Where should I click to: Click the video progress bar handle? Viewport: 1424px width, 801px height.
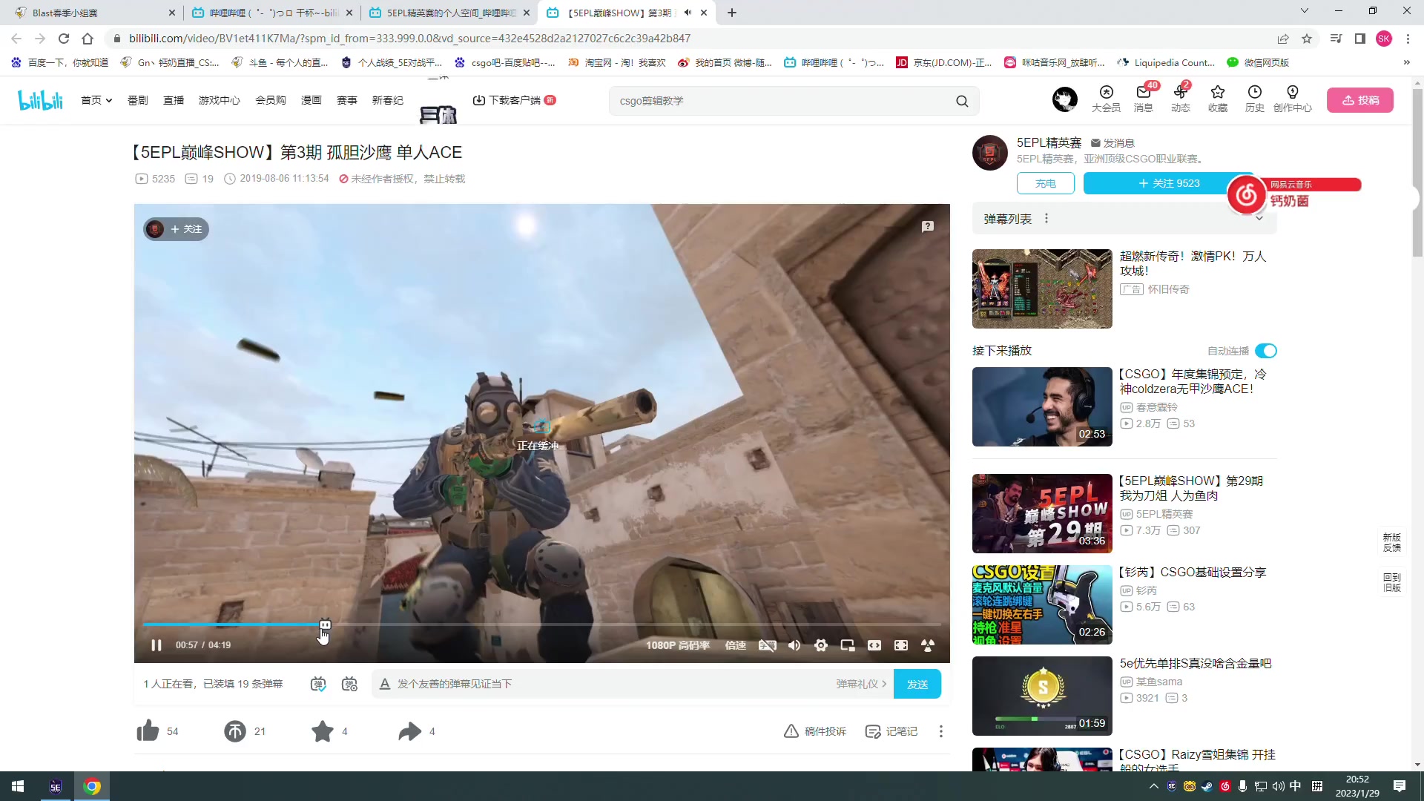325,625
